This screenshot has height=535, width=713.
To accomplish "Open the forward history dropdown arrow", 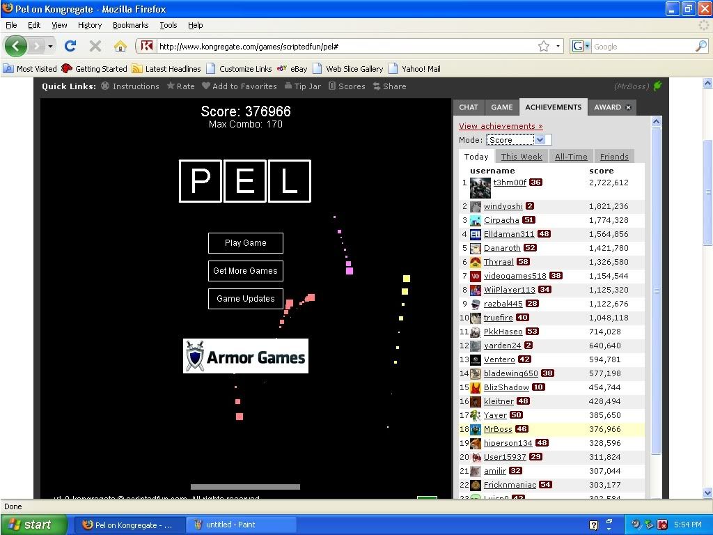I will point(50,47).
